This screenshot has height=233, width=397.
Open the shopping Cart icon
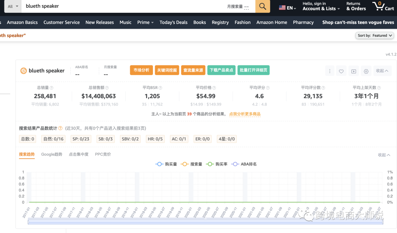(x=383, y=6)
